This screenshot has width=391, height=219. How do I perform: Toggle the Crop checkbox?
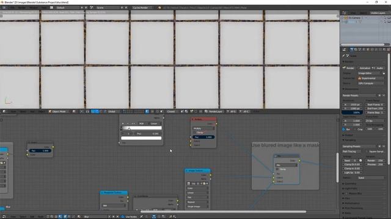click(355, 129)
